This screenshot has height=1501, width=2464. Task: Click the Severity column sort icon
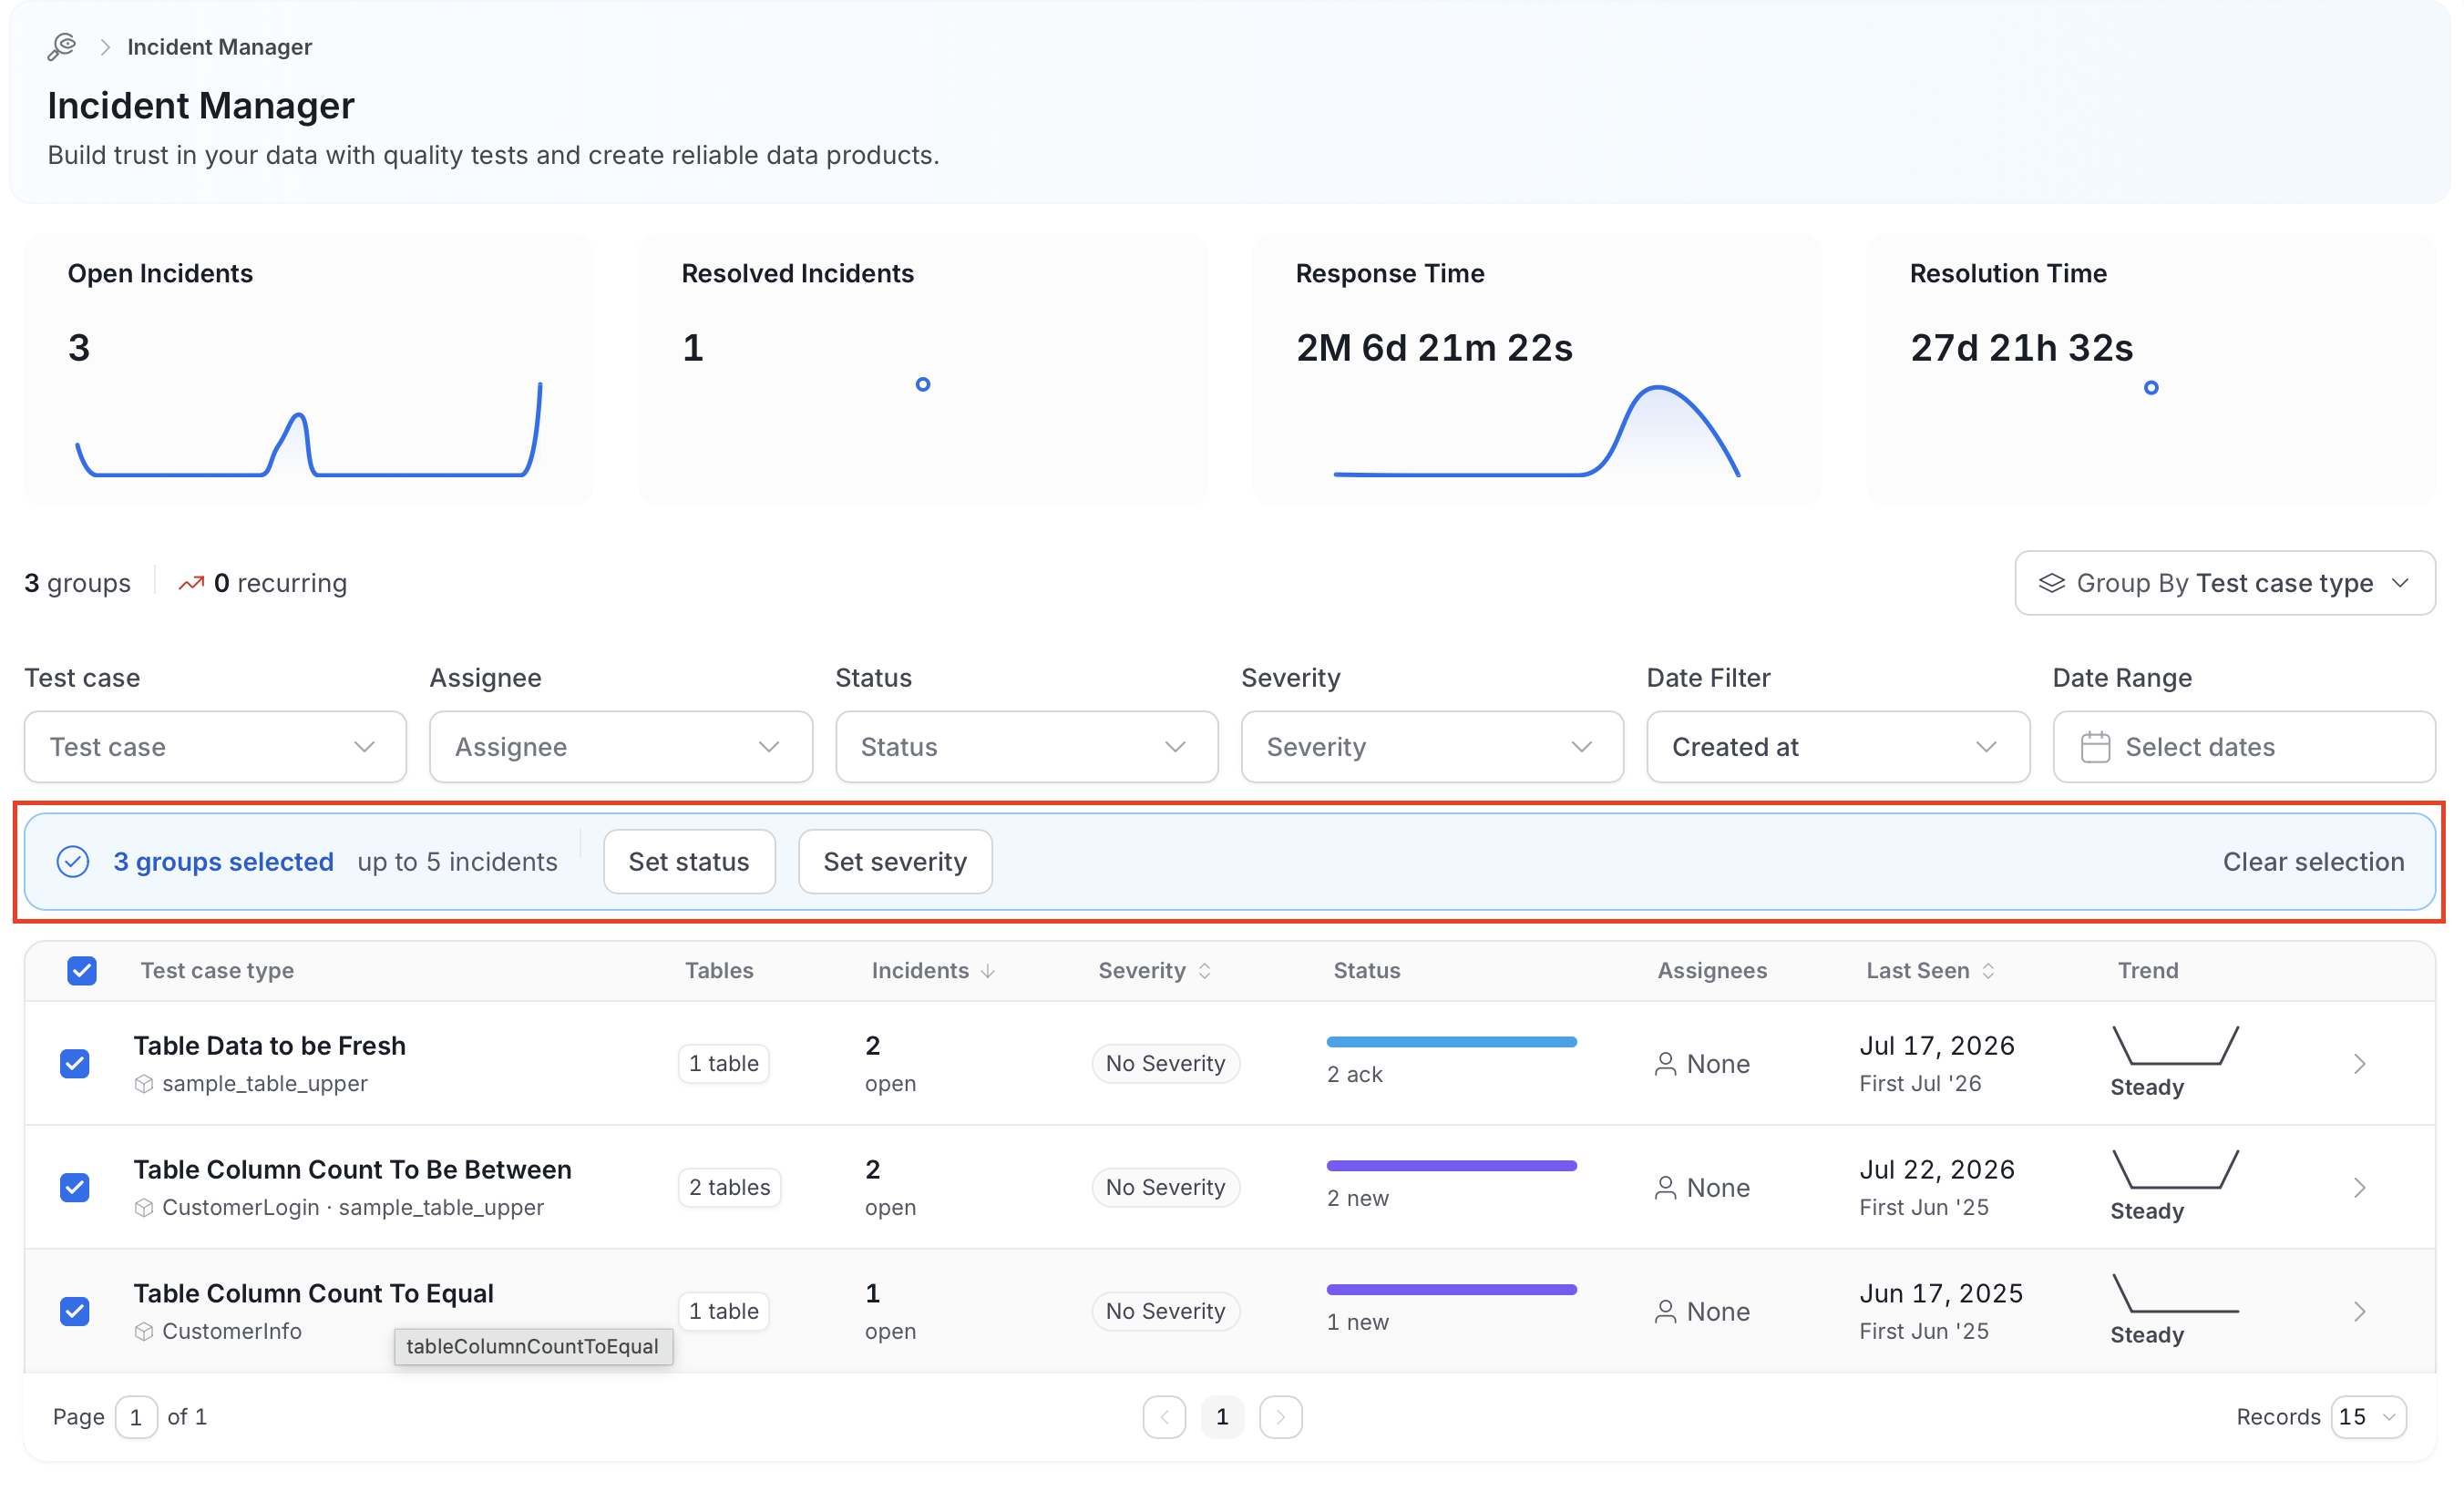(1204, 970)
